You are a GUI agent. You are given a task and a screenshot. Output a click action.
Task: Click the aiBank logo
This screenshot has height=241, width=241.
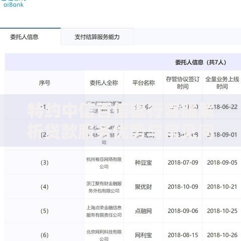click(14, 4)
